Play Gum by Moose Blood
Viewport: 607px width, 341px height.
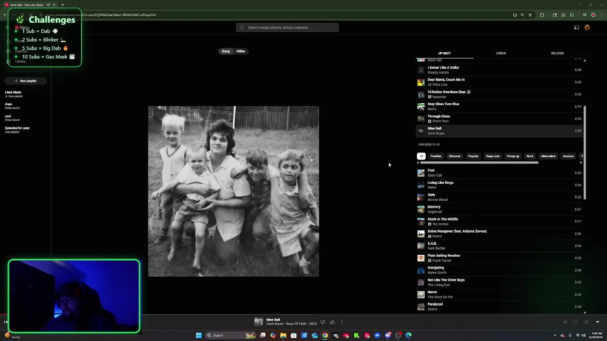point(499,197)
